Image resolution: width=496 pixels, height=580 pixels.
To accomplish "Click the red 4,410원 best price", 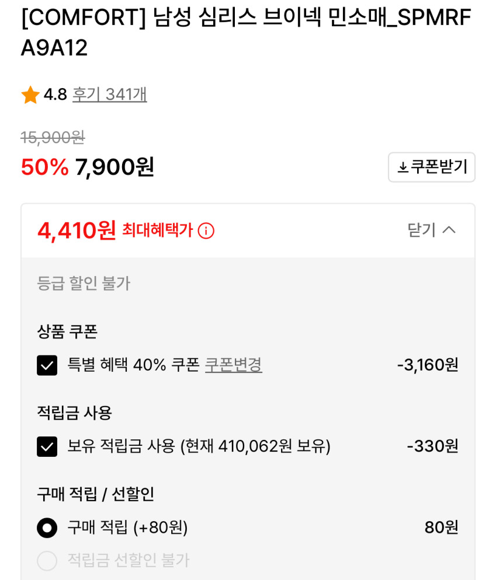I will click(77, 230).
